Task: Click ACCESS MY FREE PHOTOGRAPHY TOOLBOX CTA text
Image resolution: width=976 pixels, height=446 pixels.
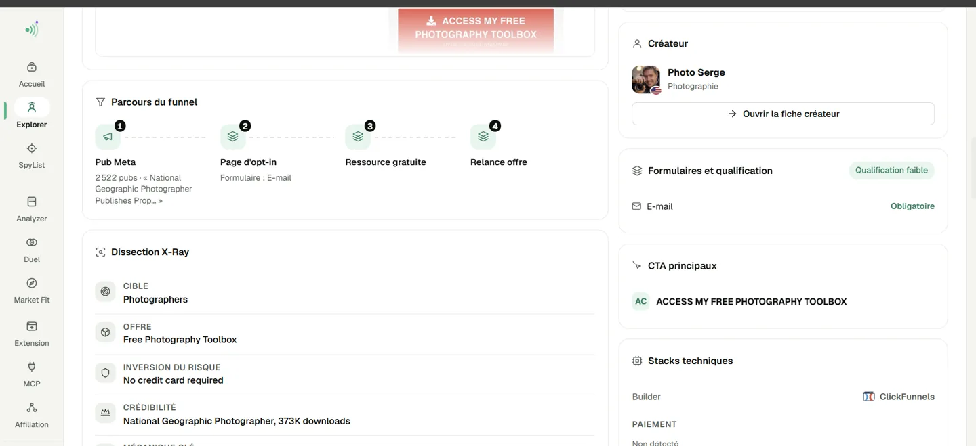Action: click(x=752, y=302)
